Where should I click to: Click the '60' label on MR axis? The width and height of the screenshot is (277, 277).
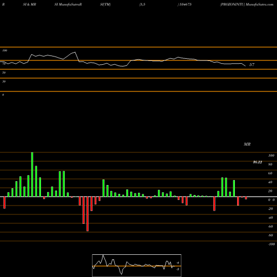pos(270,173)
